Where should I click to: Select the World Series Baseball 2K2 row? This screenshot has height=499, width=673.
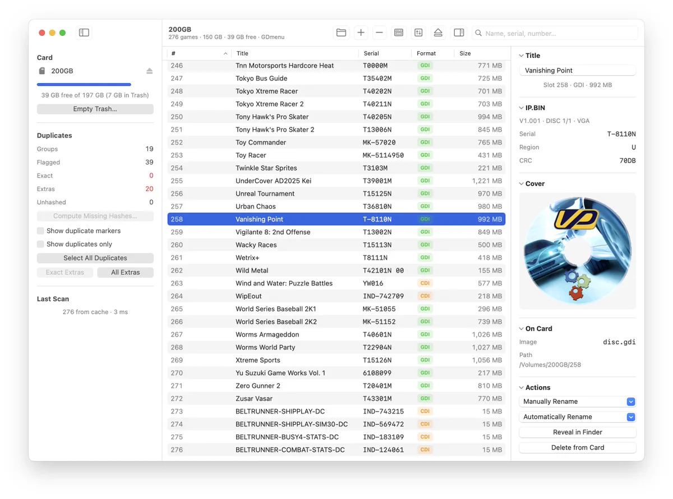[336, 322]
